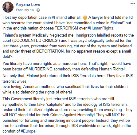Click the word MURDERING in third paragraph
Viewport: 137px width, 135px height.
click(41, 69)
